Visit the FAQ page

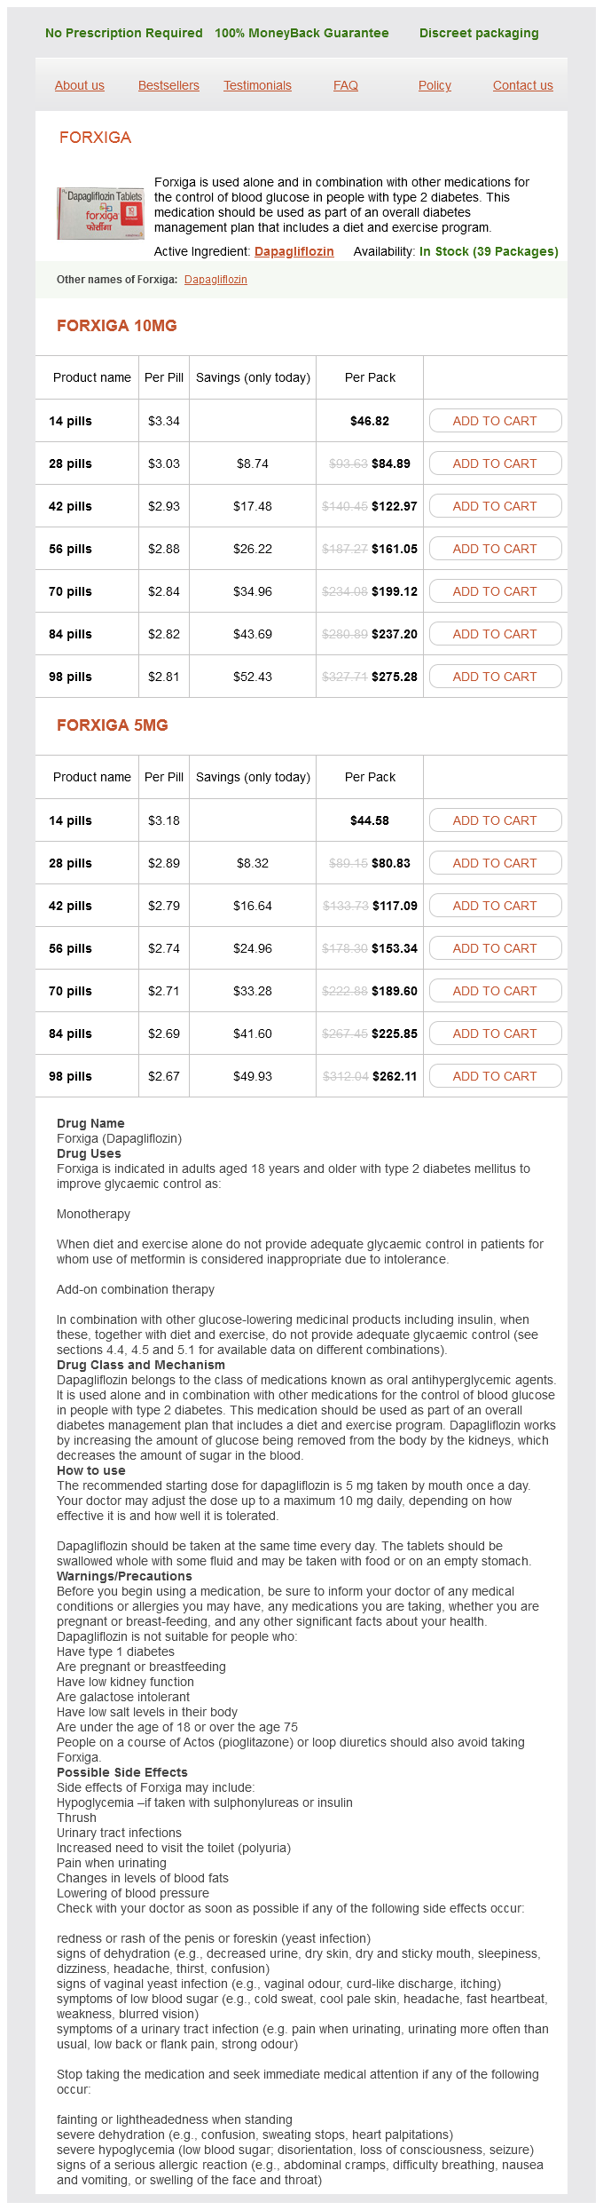[x=346, y=85]
